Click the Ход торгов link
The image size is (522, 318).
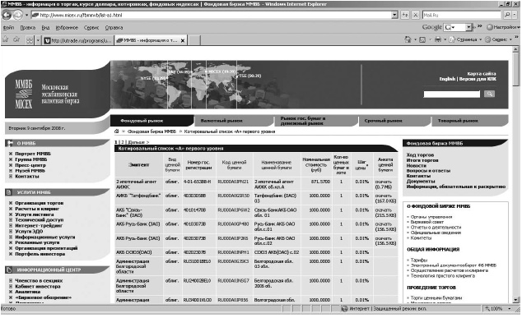[x=420, y=154]
